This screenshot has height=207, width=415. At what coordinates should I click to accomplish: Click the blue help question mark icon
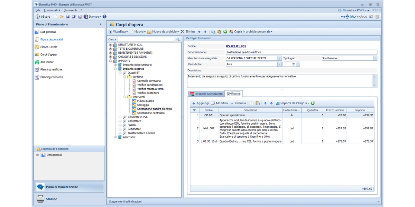pos(104,17)
